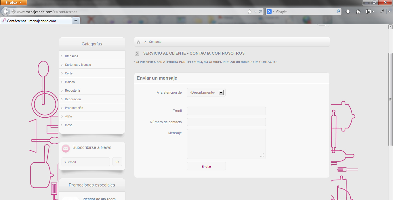Open the Mesa category

tap(69, 125)
